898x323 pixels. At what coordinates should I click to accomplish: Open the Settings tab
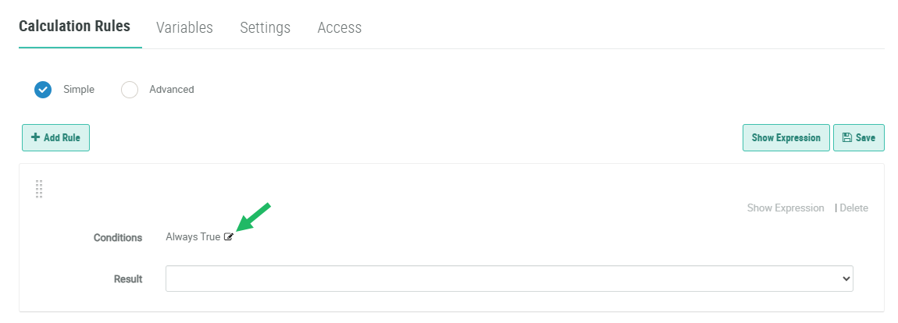[x=265, y=27]
